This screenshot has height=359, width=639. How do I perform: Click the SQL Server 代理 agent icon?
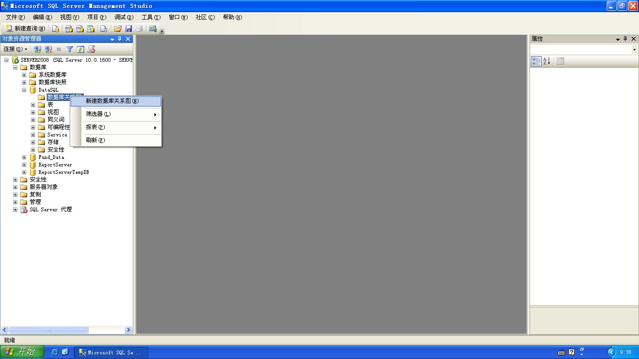click(x=24, y=209)
